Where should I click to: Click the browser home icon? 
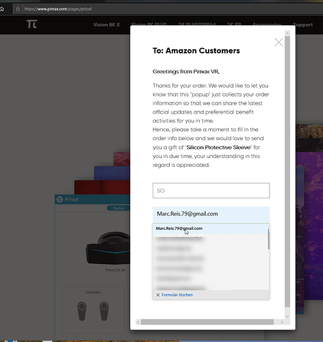coord(2,9)
